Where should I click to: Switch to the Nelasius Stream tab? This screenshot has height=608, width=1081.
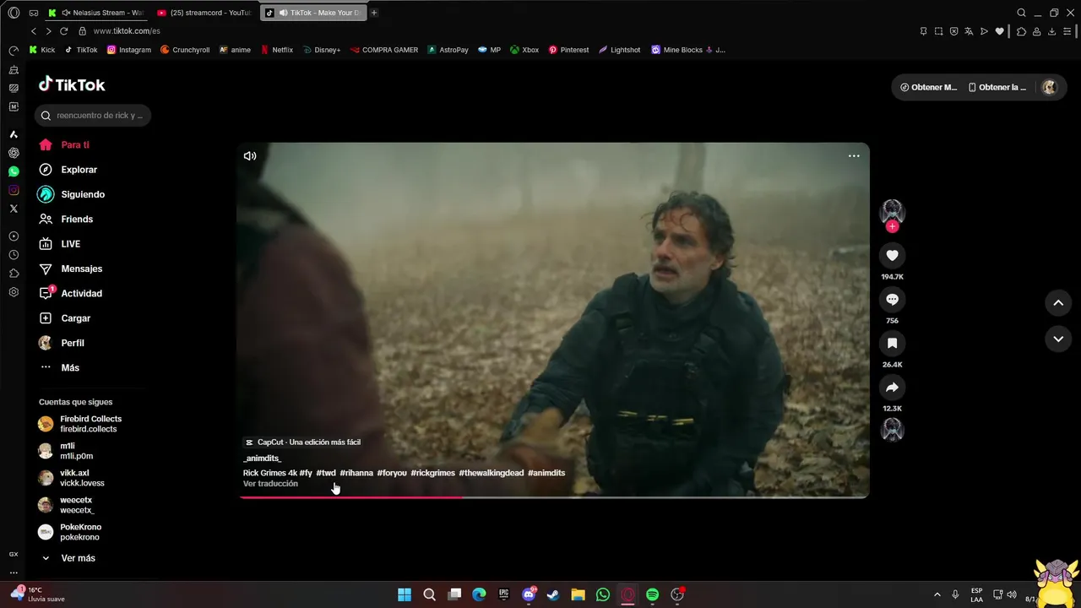pyautogui.click(x=97, y=13)
